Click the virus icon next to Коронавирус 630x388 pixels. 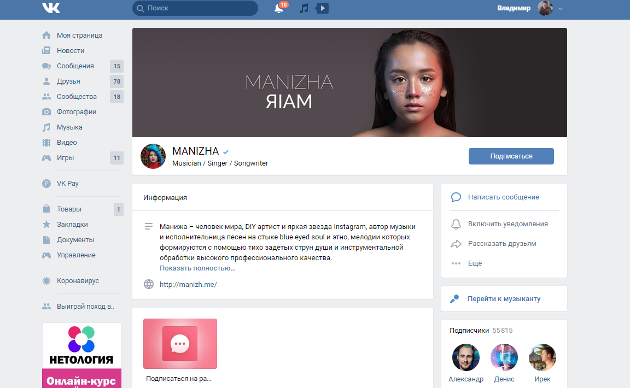[x=46, y=281]
